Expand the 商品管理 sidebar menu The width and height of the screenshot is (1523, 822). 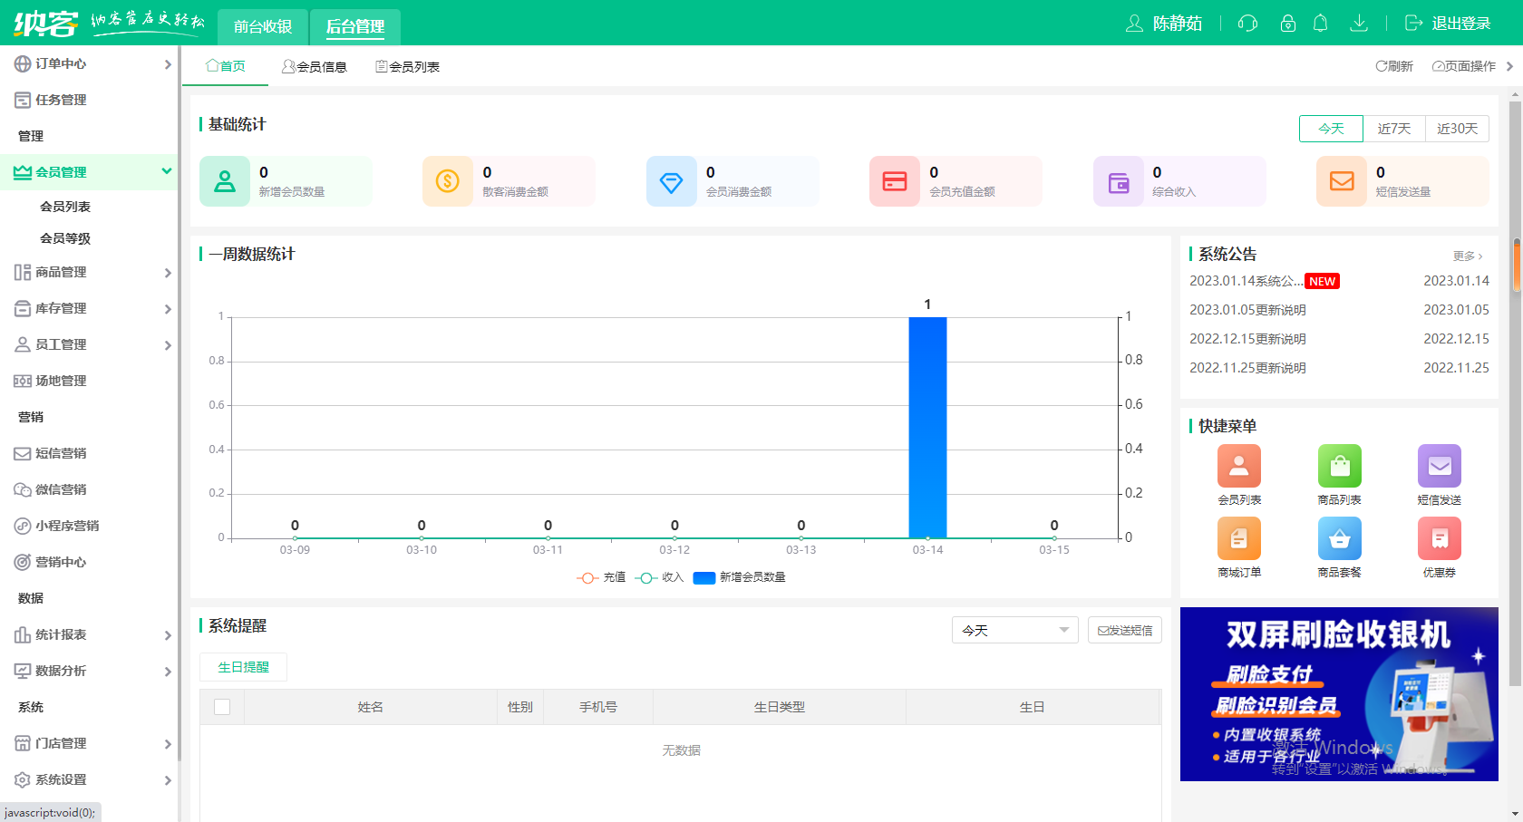coord(91,272)
